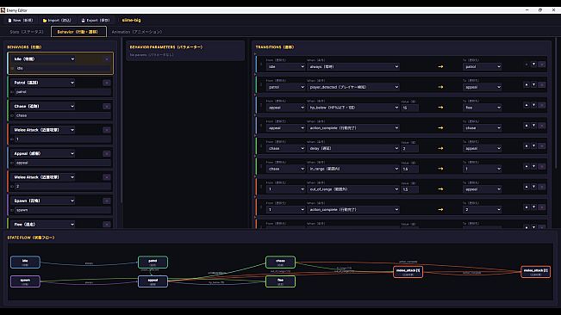Edit Value field of hp_below transition
The width and height of the screenshot is (561, 315).
[x=409, y=107]
